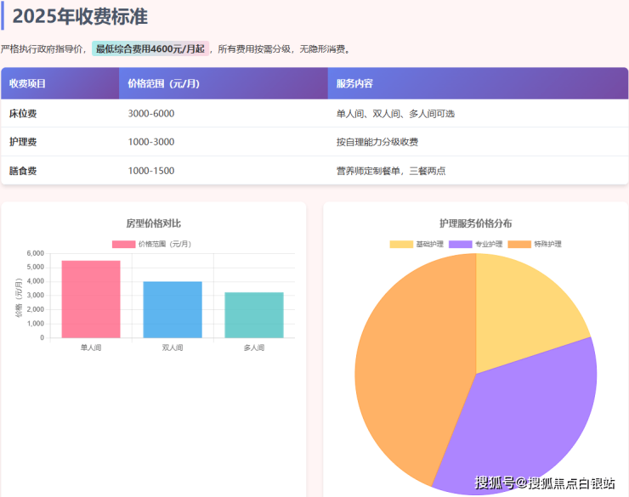The image size is (629, 497).
Task: Click the highlighted 最低综合费用4600元/月起 text
Action: [150, 49]
